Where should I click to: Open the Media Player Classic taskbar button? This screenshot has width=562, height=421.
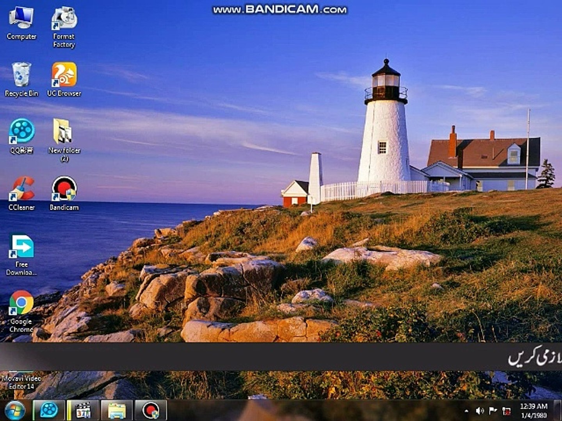coord(83,410)
